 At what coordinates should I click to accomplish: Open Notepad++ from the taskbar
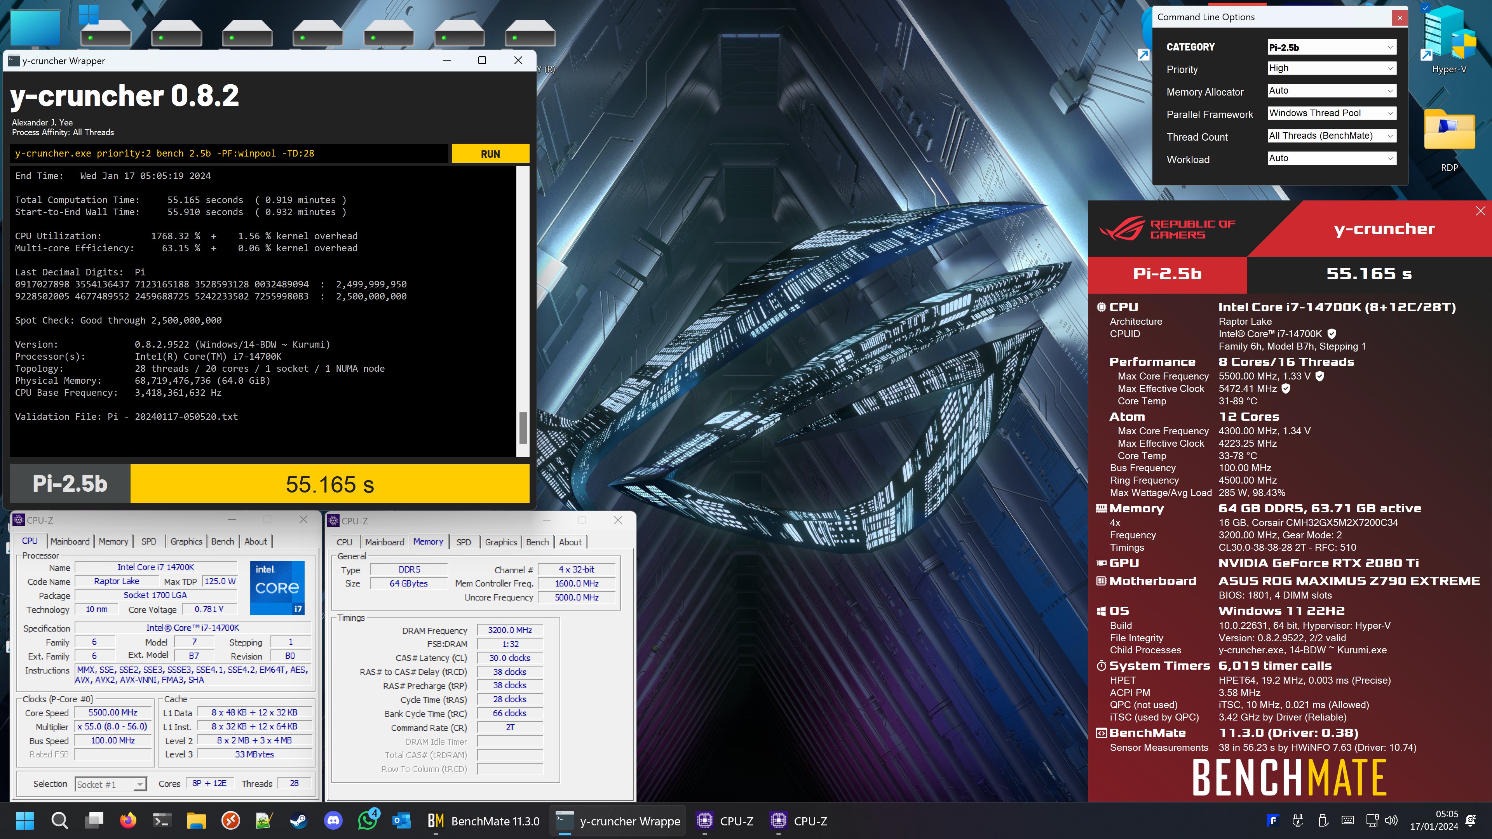point(264,820)
